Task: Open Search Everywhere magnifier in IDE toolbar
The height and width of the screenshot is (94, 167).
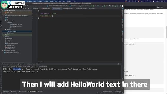Action: pos(120,6)
